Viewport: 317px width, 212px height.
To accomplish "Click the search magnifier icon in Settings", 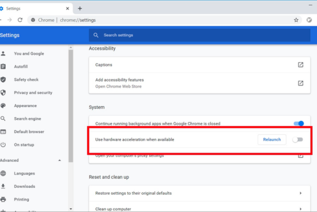I will pos(96,35).
